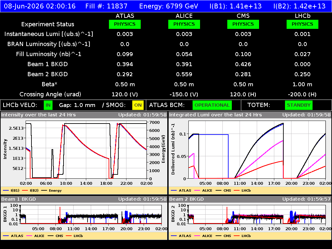This screenshot has height=249, width=332.
Task: Select LHCb legend entry under Beam 2 BKGD chart
Action: (242, 236)
